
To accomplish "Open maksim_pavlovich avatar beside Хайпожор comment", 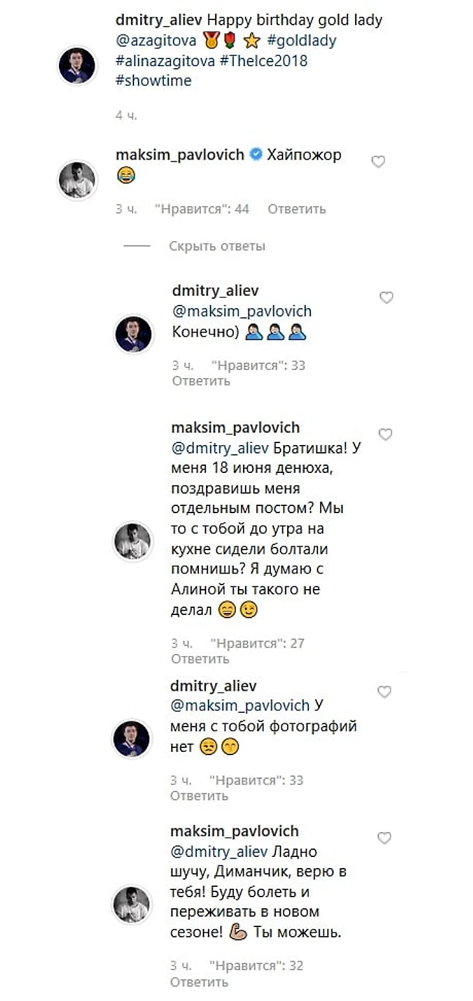I will click(x=77, y=180).
